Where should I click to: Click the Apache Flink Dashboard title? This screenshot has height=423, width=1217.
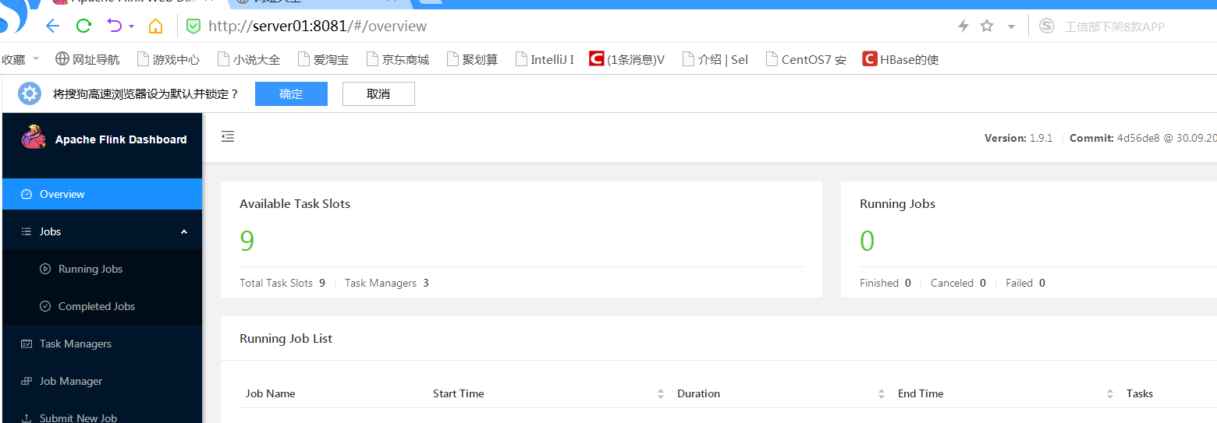coord(121,139)
